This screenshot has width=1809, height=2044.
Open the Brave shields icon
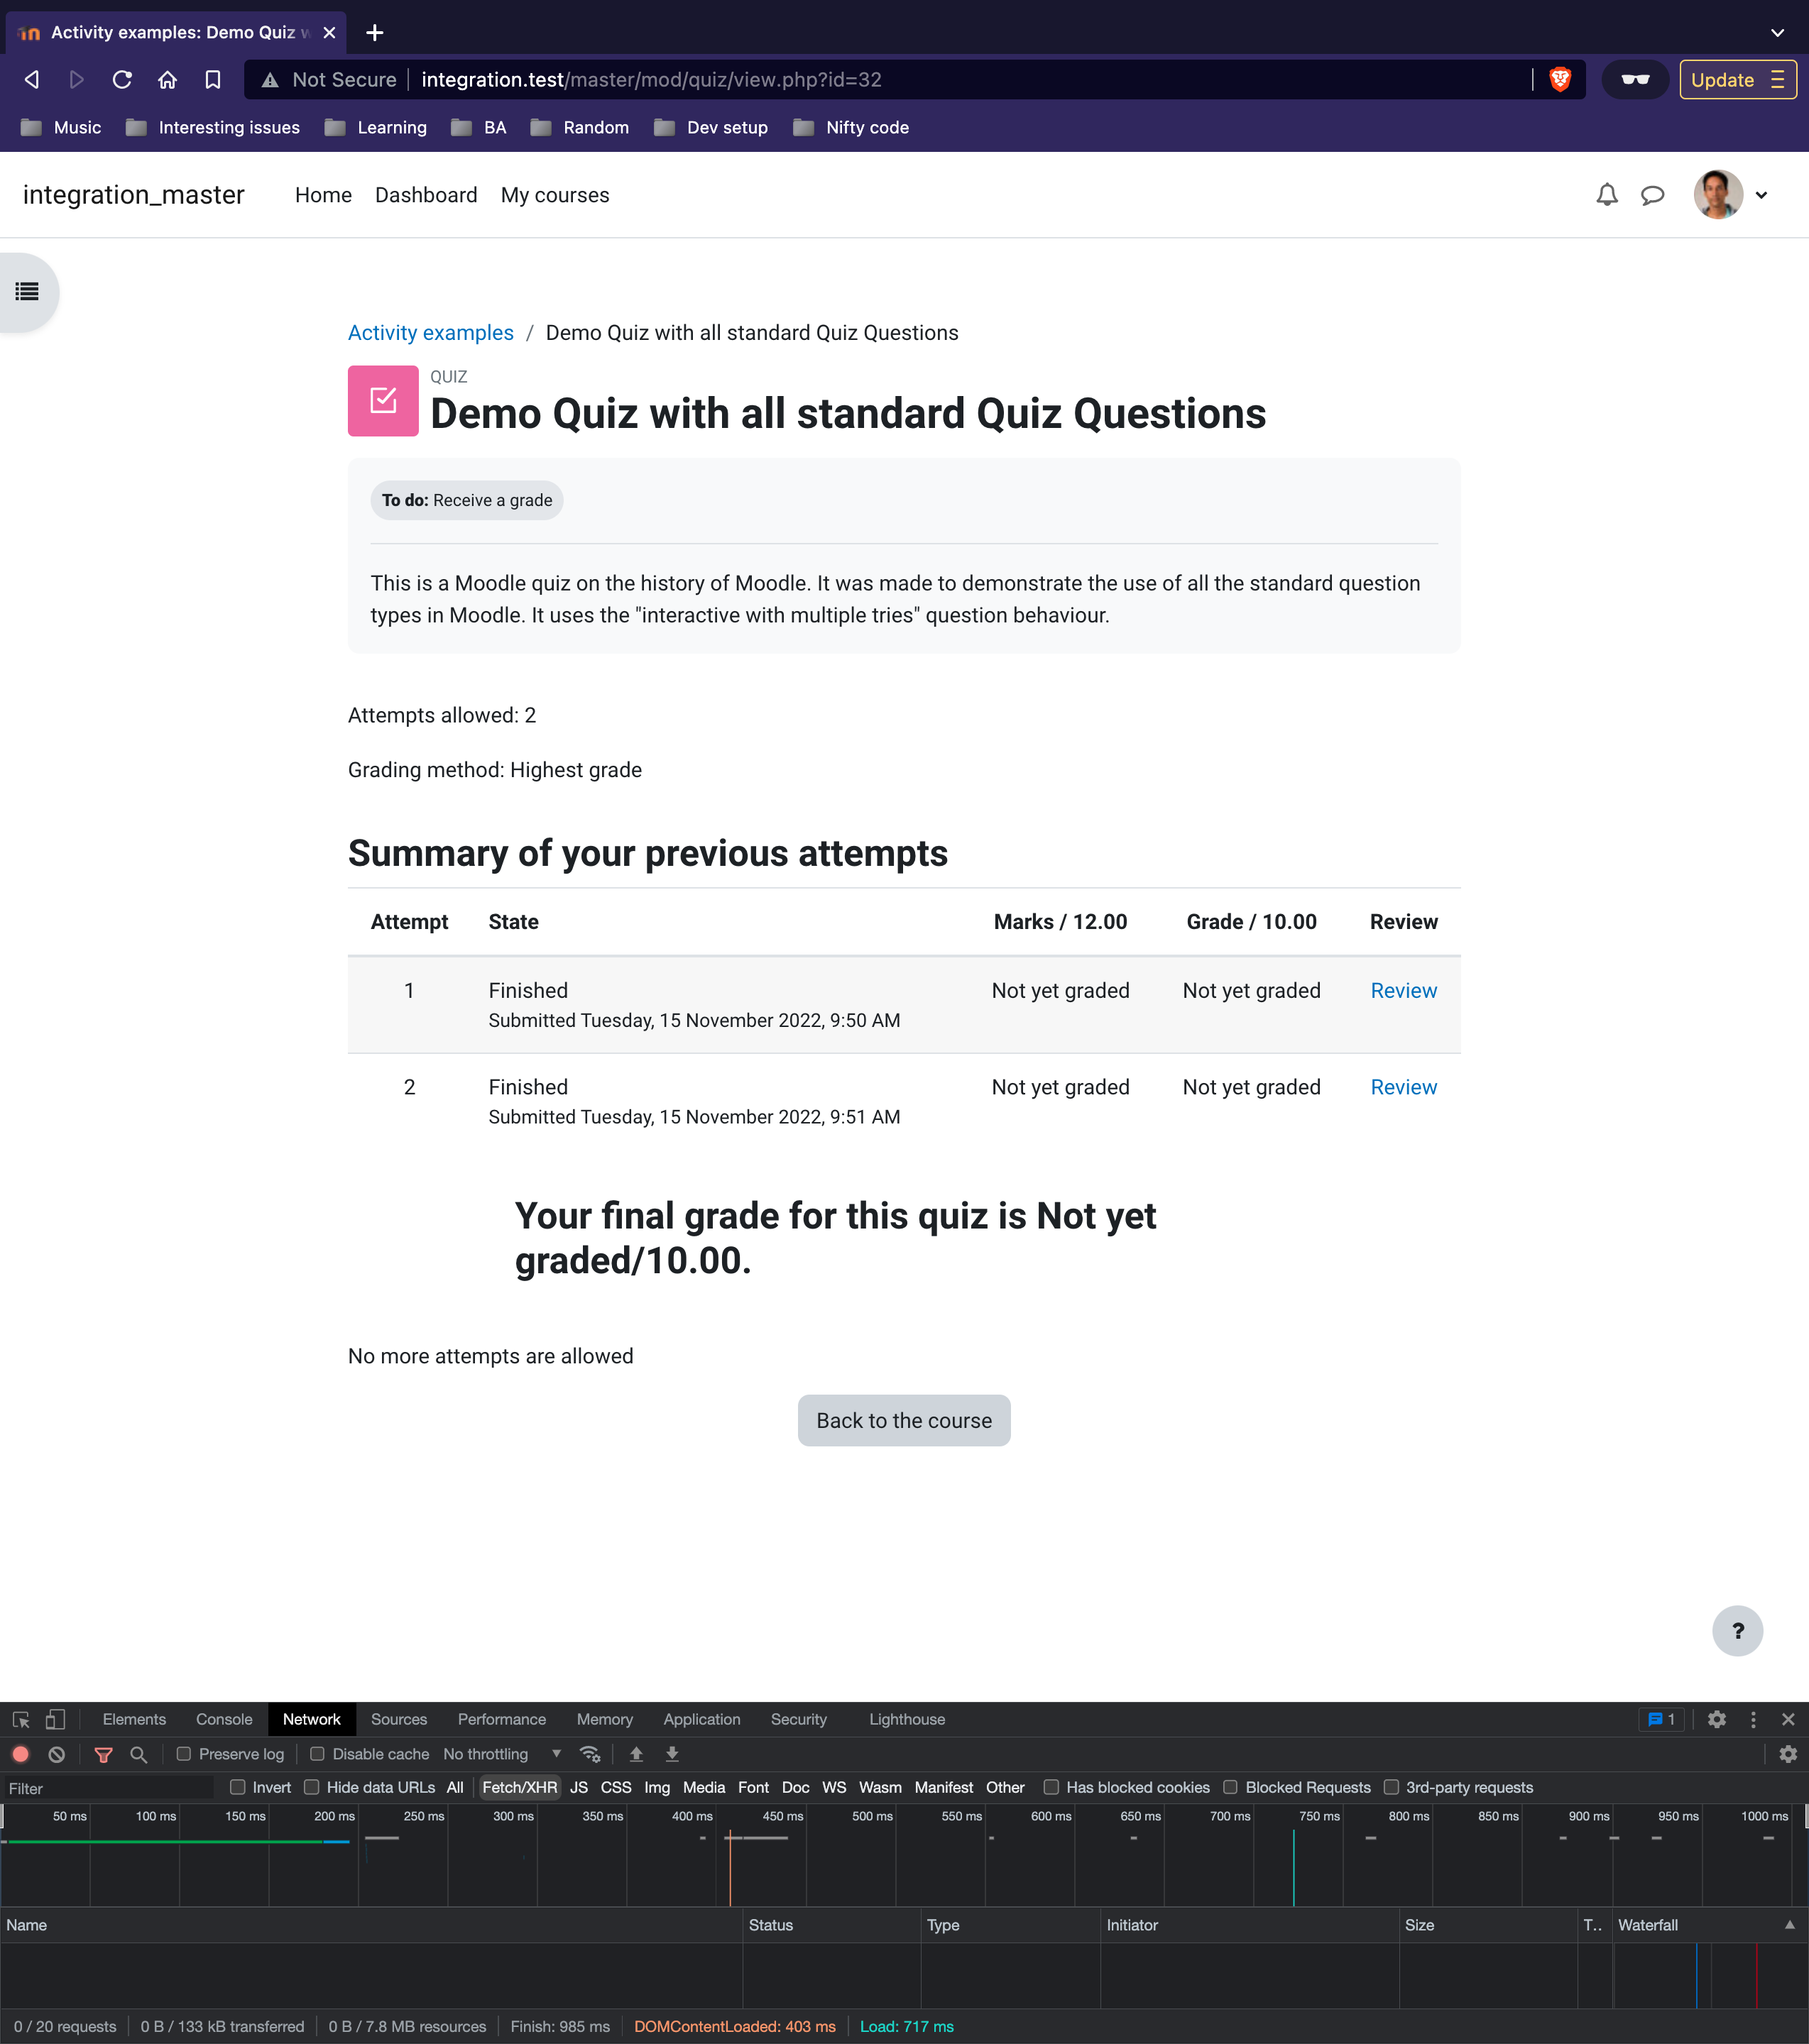(1559, 79)
